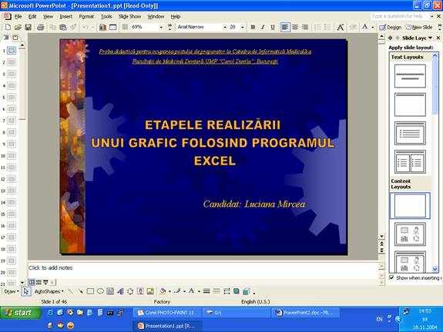Click the Insert WordArt icon

tap(120, 291)
